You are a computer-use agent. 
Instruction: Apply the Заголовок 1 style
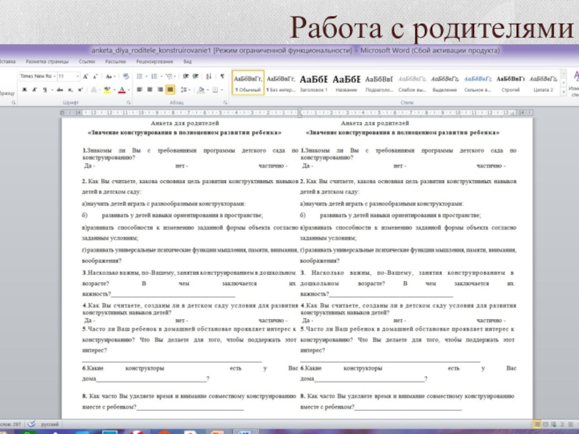(314, 83)
